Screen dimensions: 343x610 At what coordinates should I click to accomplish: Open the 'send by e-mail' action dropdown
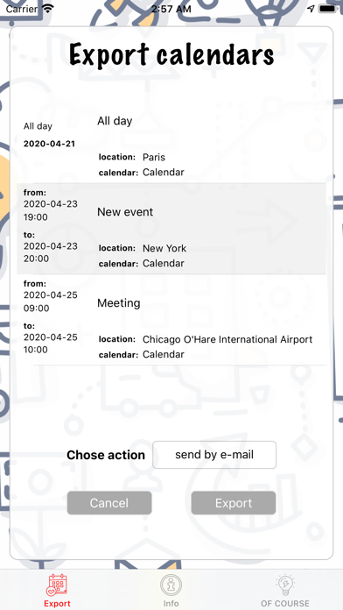214,455
